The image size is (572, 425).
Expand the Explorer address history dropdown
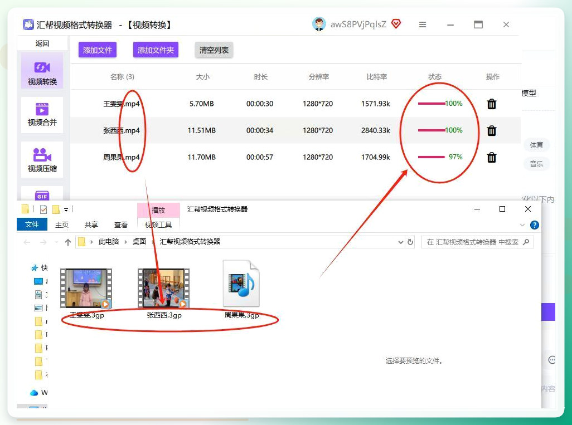pos(400,242)
